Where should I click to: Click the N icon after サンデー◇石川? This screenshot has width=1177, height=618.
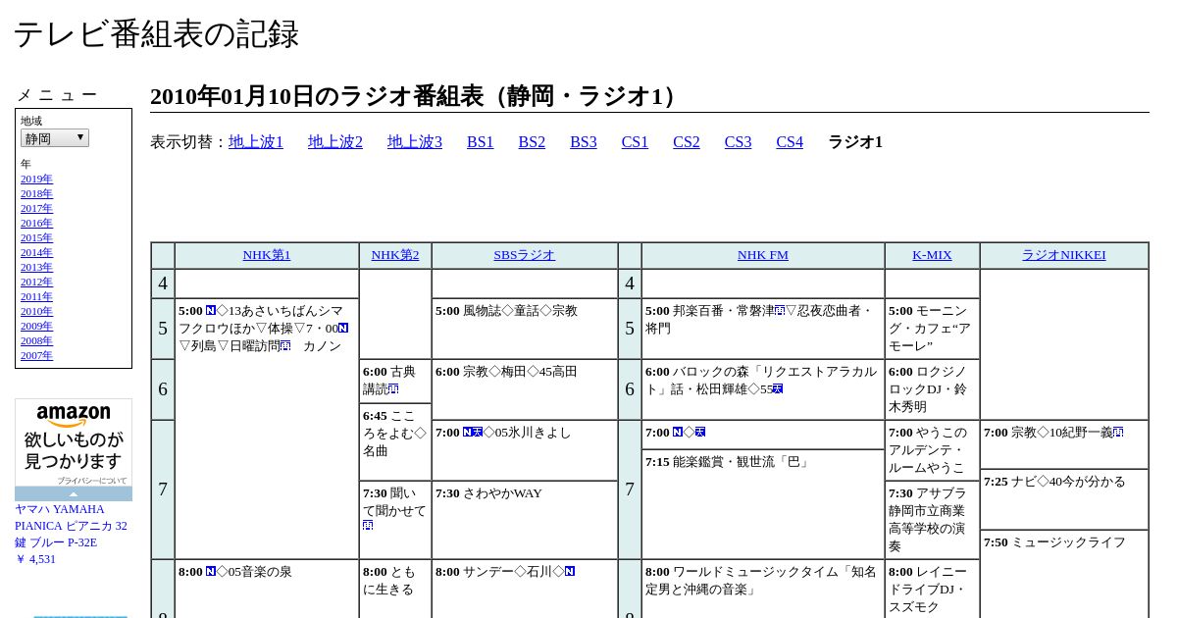click(x=570, y=572)
